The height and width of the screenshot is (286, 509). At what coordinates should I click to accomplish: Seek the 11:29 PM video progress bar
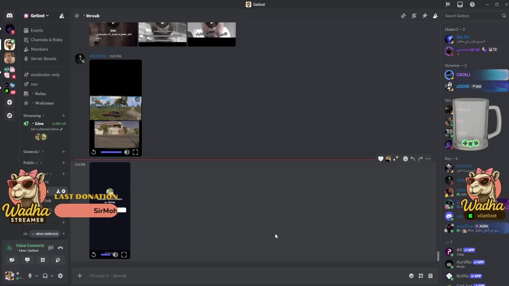point(111,152)
